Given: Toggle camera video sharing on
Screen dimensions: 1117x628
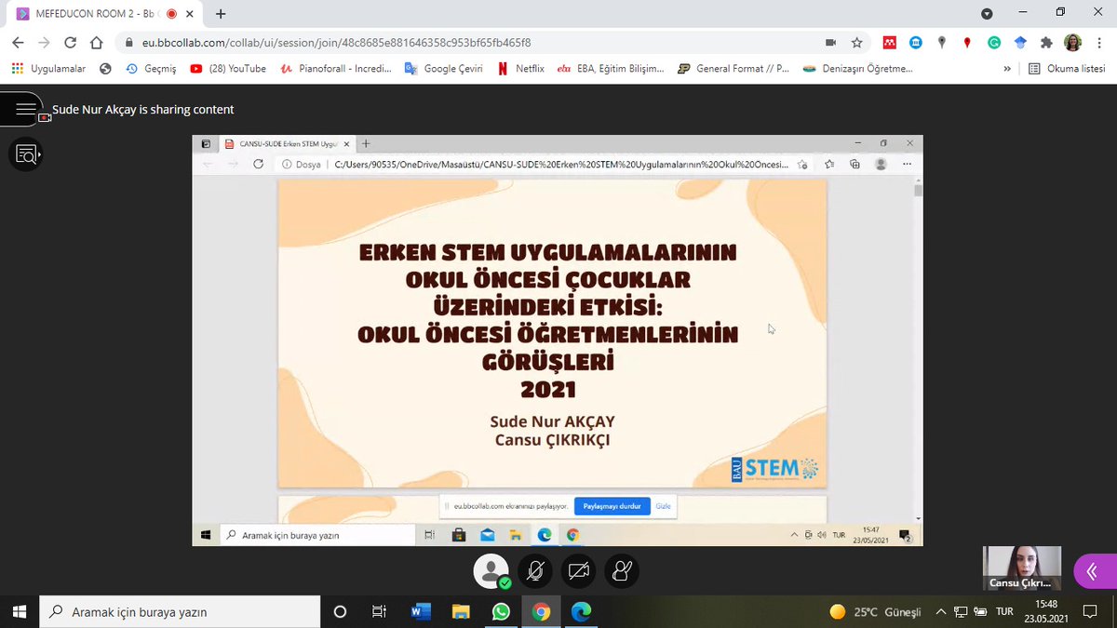Looking at the screenshot, I should pos(579,571).
